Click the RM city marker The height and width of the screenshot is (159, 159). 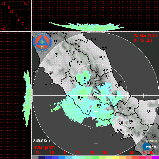81,100
